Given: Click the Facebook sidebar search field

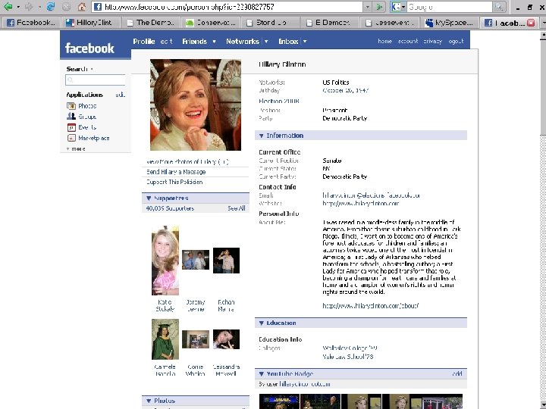Looking at the screenshot, I should coord(95,80).
